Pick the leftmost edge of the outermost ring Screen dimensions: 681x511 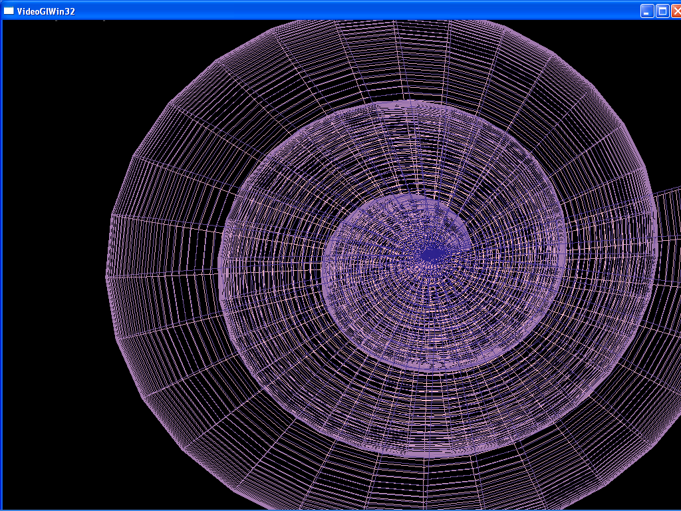108,276
